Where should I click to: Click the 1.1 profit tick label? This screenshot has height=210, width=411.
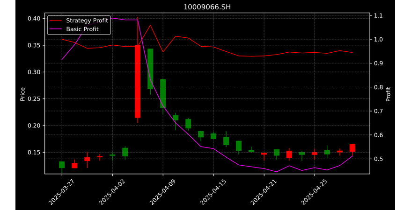[378, 16]
